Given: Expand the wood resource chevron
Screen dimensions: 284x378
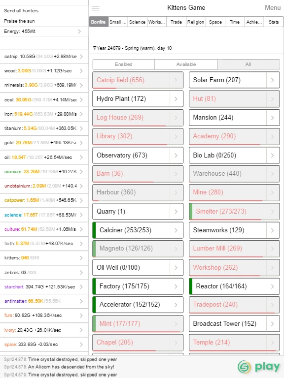Looking at the screenshot, I should (81, 71).
